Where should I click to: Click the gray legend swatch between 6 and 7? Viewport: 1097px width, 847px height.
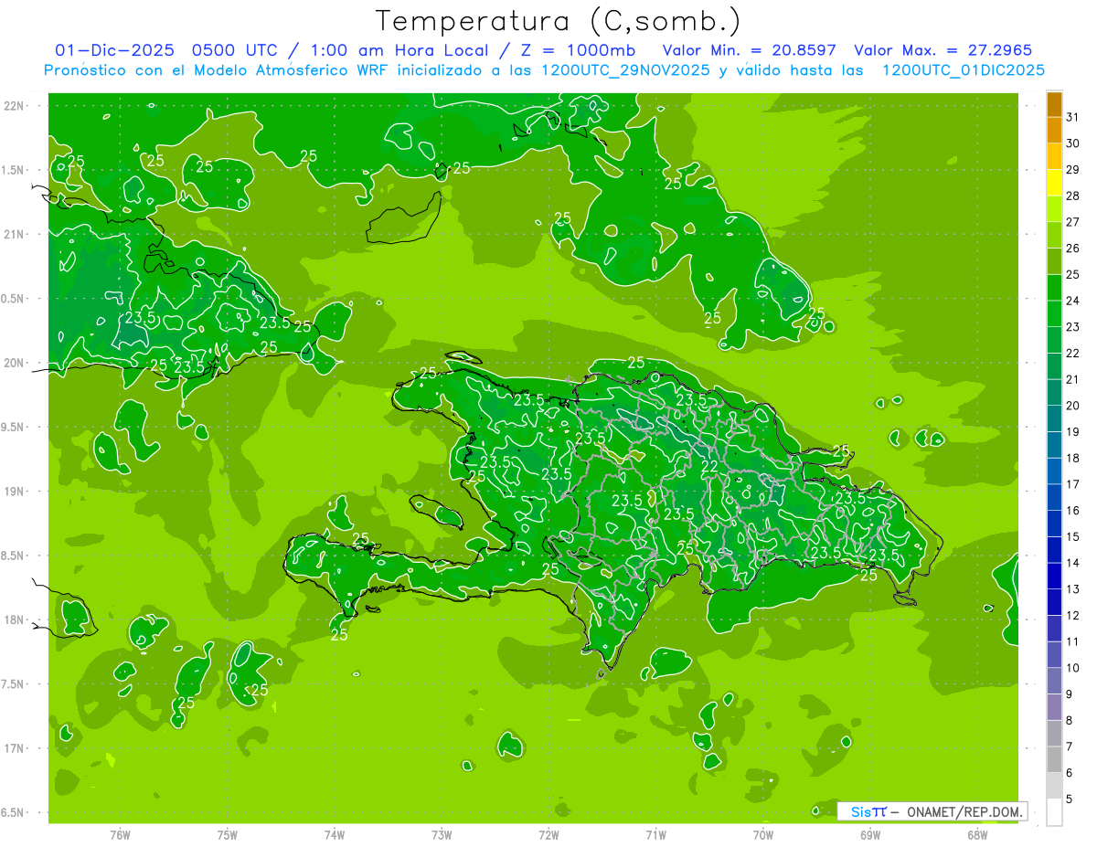(x=1054, y=759)
